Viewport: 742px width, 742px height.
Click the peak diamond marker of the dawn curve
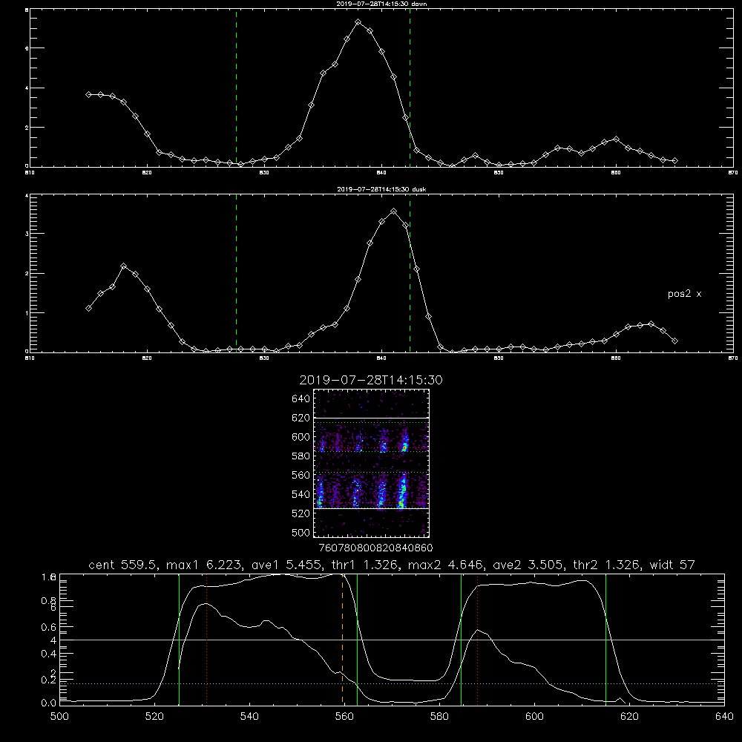tap(358, 22)
